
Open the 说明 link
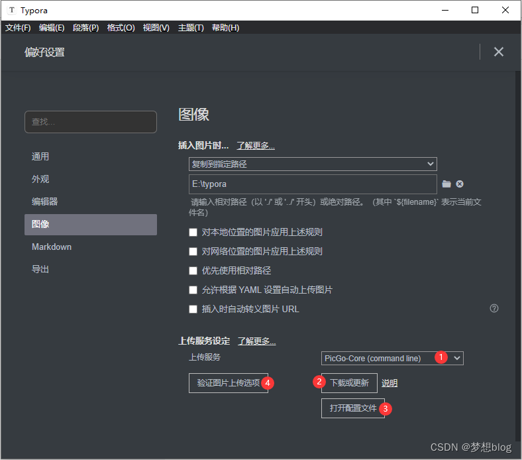coord(390,383)
